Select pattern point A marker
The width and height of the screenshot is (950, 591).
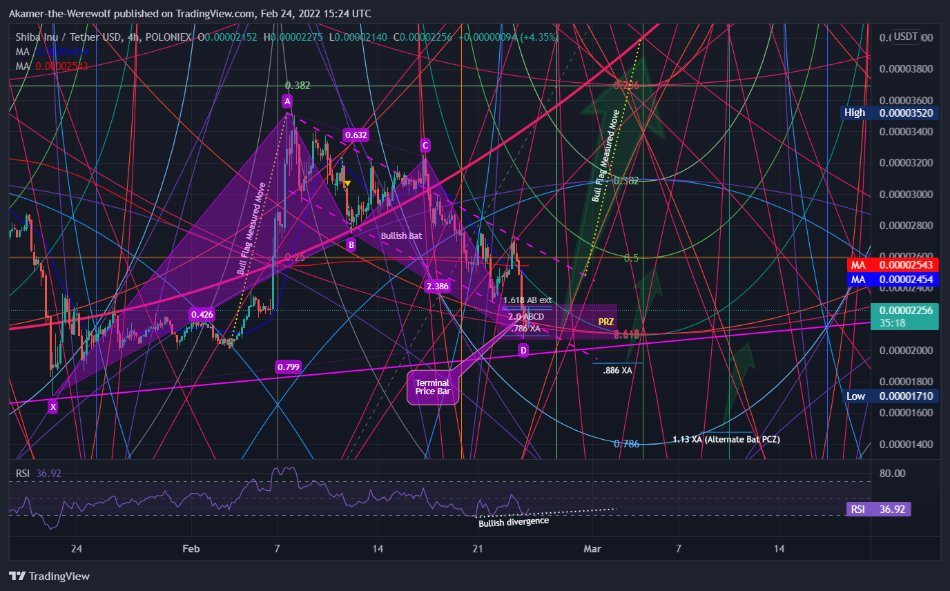coord(287,101)
